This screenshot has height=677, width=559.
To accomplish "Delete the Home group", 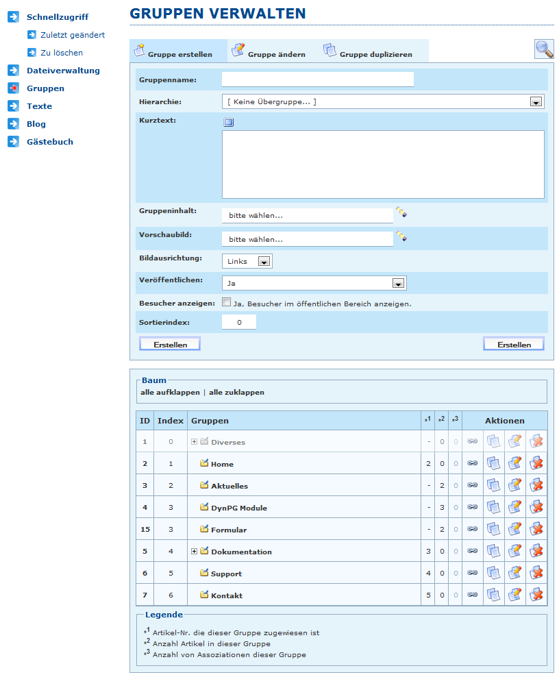I will (x=536, y=464).
